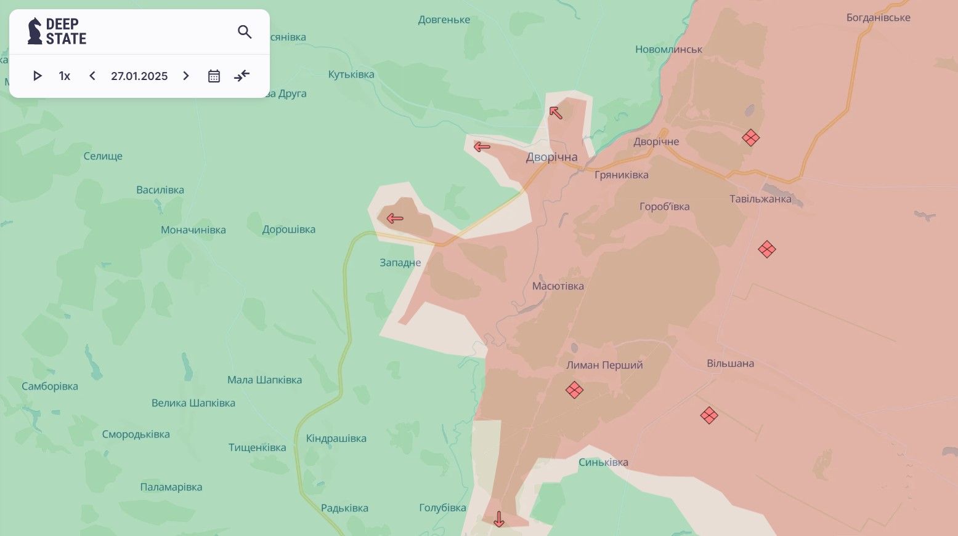Image resolution: width=958 pixels, height=536 pixels.
Task: Open the calendar date picker
Action: [x=214, y=76]
